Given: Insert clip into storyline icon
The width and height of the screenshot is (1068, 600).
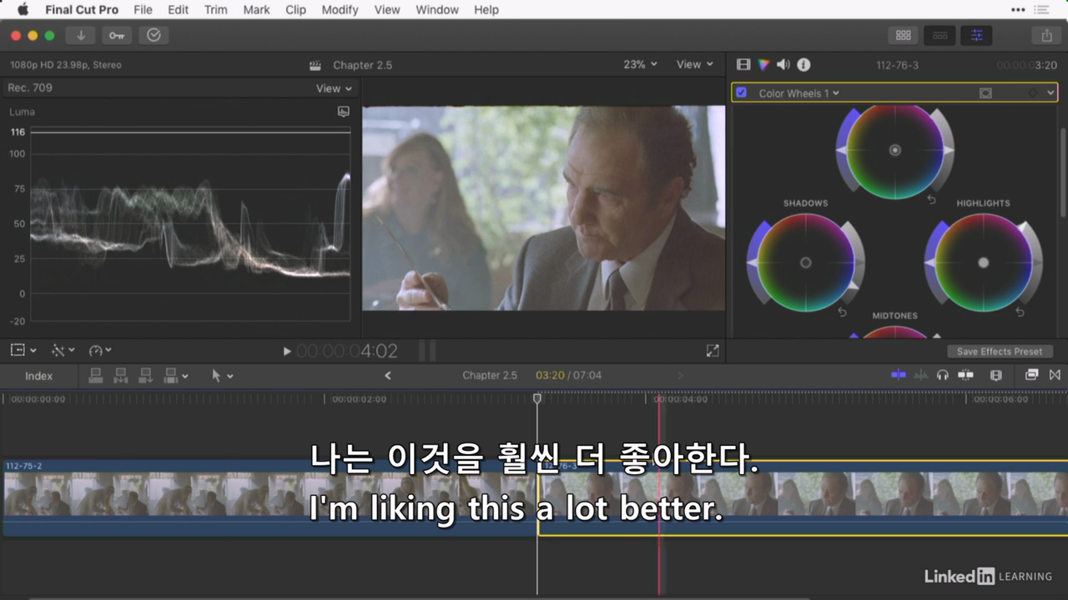Looking at the screenshot, I should click(x=120, y=376).
